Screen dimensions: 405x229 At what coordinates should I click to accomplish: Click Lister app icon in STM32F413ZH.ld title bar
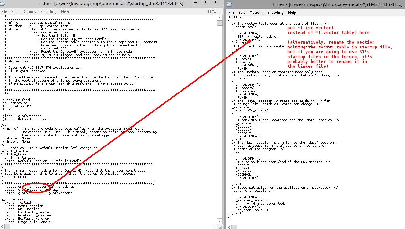[x=229, y=4]
